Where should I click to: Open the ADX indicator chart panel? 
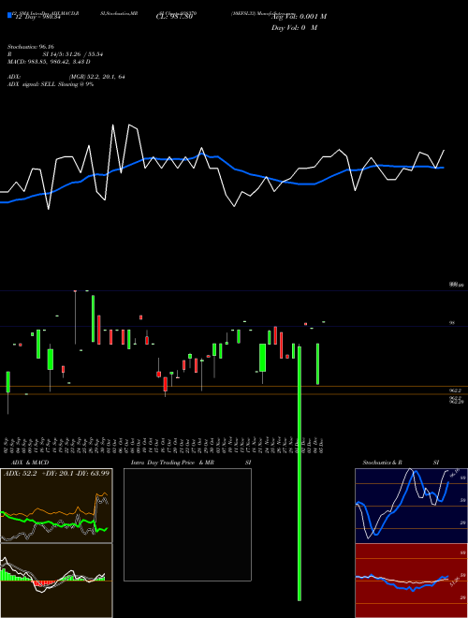[56, 506]
